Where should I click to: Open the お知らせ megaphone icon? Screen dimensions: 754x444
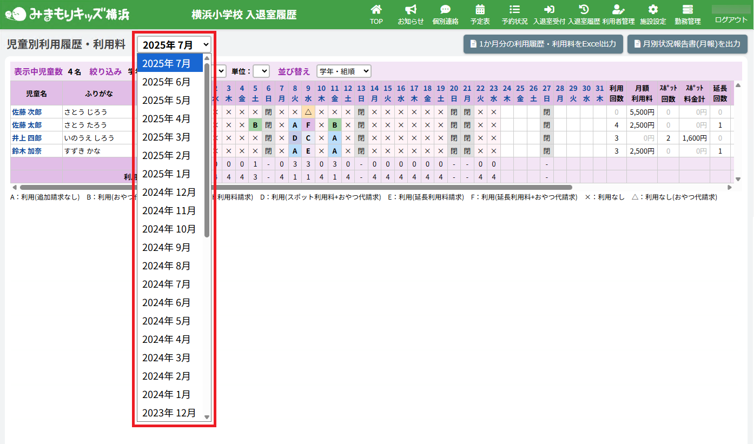point(411,15)
